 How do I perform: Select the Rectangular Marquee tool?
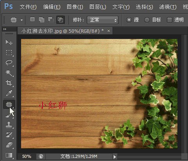[9, 52]
